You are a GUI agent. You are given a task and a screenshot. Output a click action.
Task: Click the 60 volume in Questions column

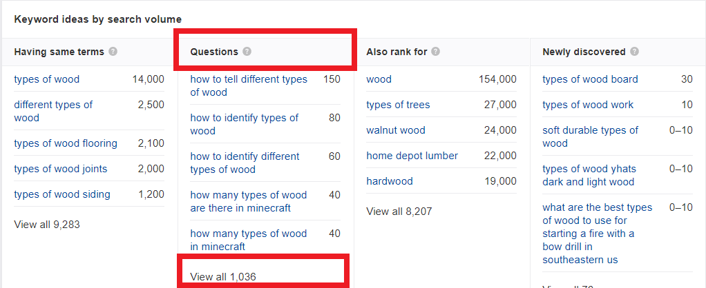[334, 157]
